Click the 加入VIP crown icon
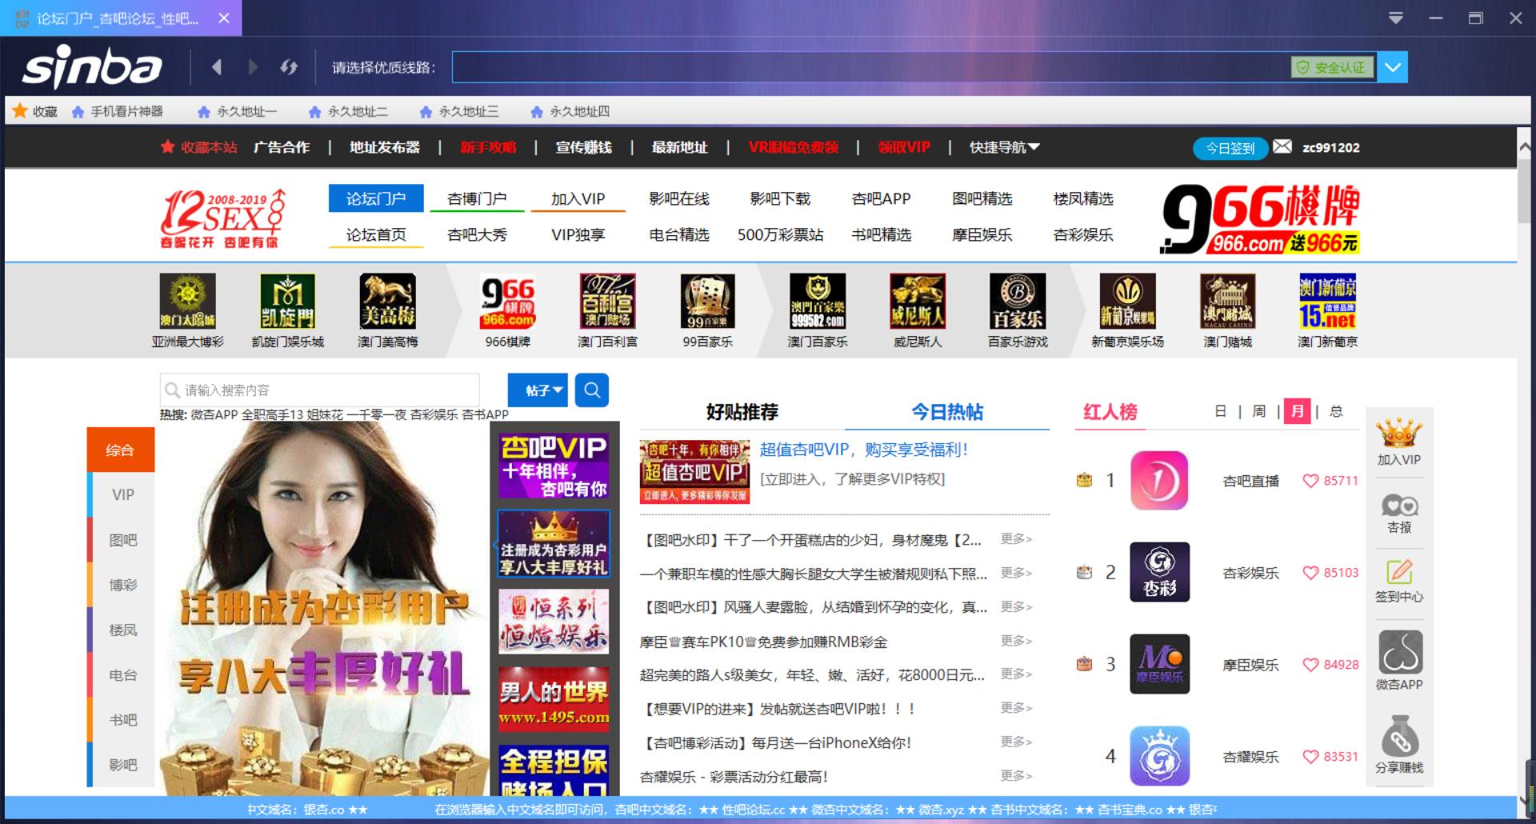Image resolution: width=1536 pixels, height=824 pixels. 1399,433
